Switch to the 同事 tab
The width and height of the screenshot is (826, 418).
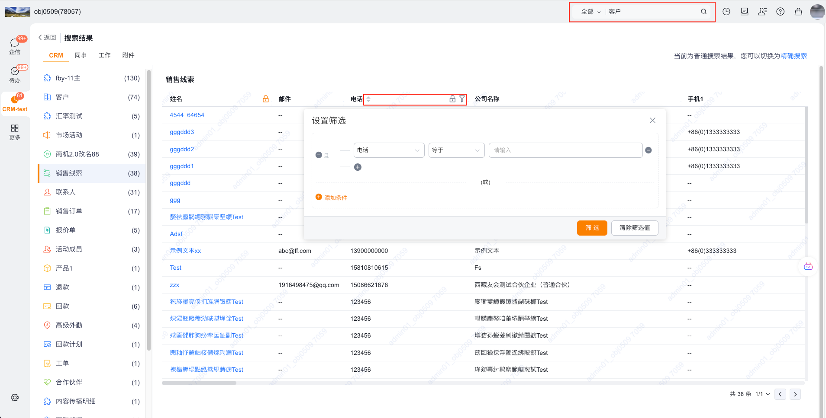tap(81, 55)
